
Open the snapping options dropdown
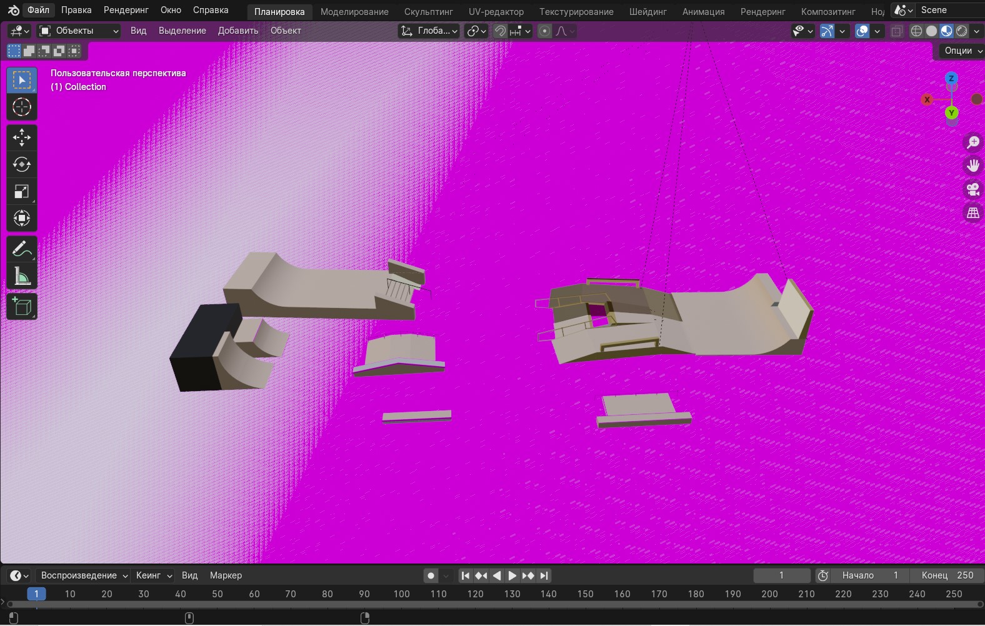(520, 31)
